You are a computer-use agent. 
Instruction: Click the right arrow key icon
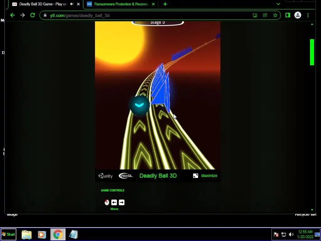[x=121, y=202]
